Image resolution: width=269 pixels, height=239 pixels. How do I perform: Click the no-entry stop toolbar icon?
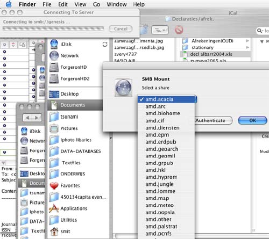[179, 30]
